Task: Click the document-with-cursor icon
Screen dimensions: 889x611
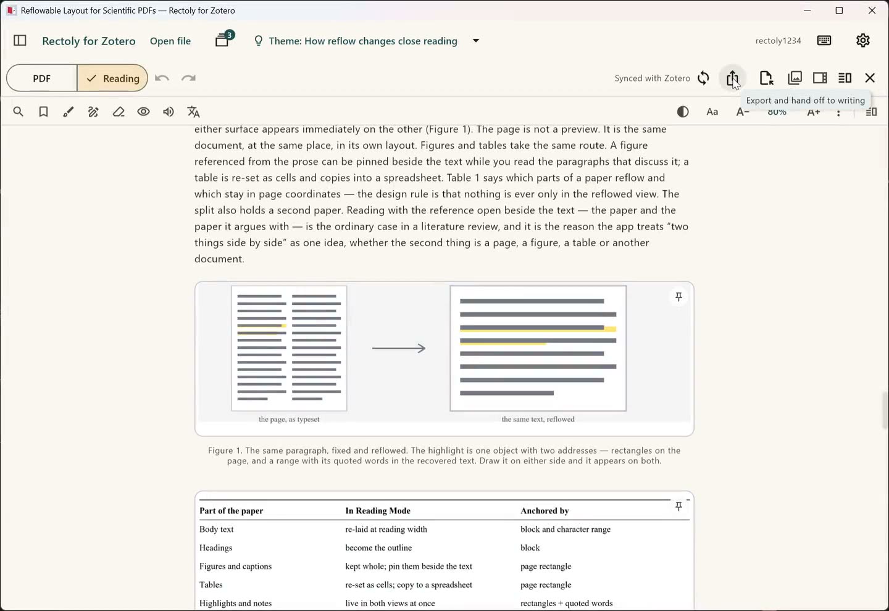Action: [766, 78]
